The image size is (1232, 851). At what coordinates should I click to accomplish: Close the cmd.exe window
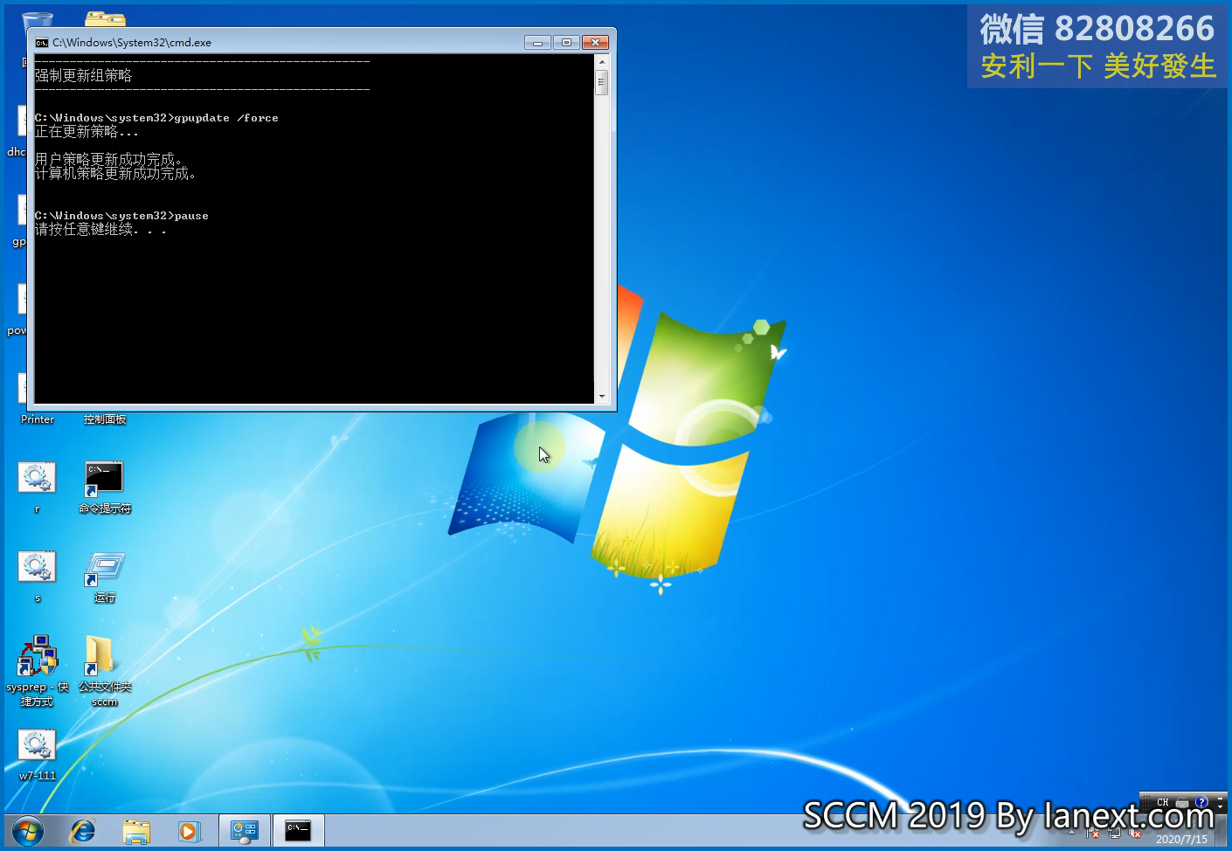pyautogui.click(x=595, y=42)
